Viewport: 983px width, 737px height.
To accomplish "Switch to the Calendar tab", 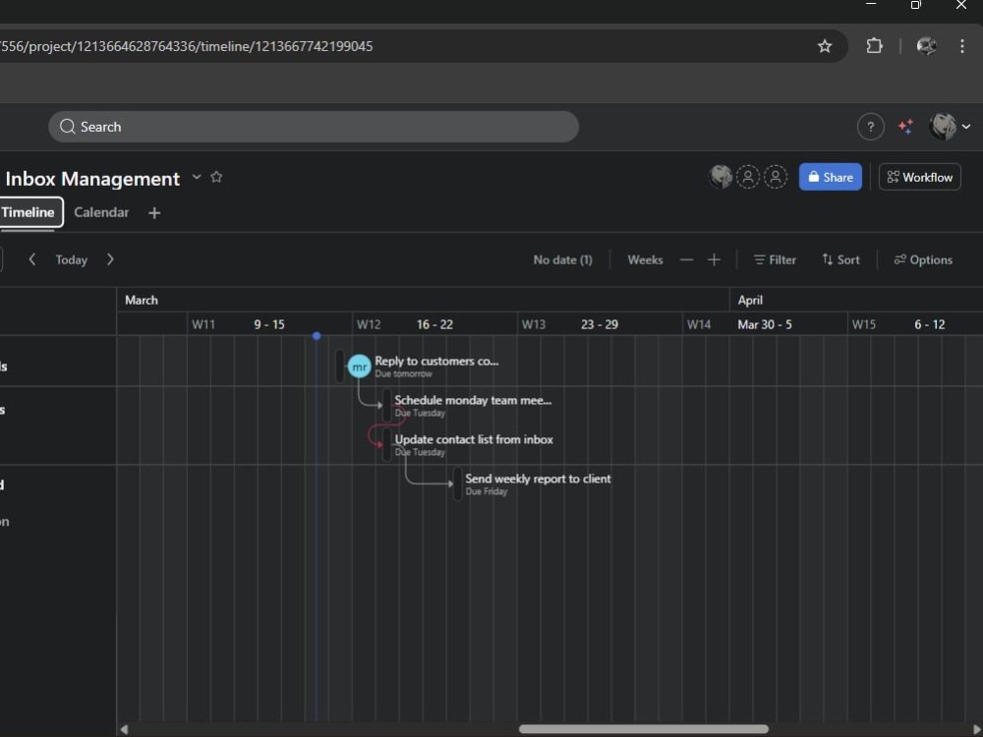I will pyautogui.click(x=101, y=212).
